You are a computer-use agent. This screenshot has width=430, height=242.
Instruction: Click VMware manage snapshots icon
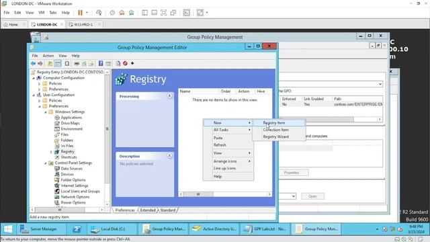(132, 13)
